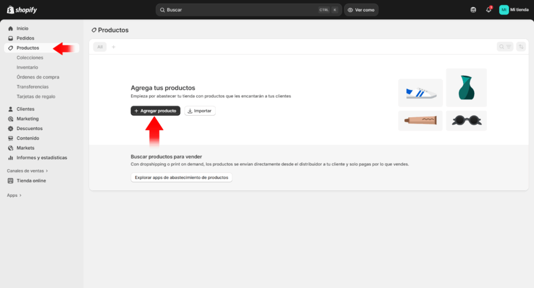Click the Shopify logo
This screenshot has height=288, width=534.
coord(22,10)
